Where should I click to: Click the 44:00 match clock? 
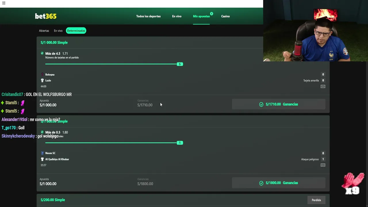tap(43, 86)
